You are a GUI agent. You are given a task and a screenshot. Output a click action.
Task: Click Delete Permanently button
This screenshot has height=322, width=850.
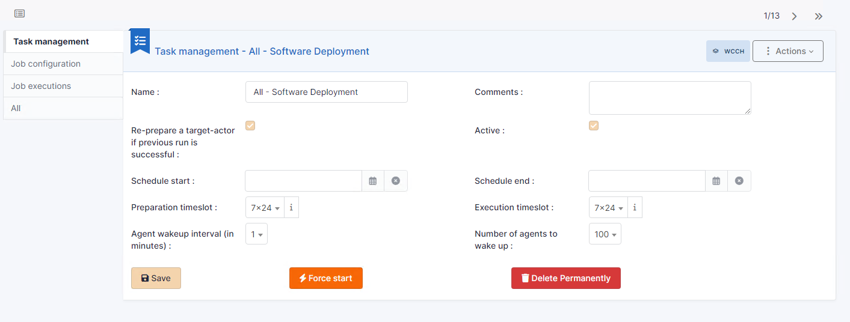pyautogui.click(x=566, y=278)
